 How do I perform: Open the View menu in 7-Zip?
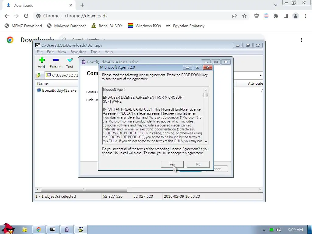click(x=62, y=52)
